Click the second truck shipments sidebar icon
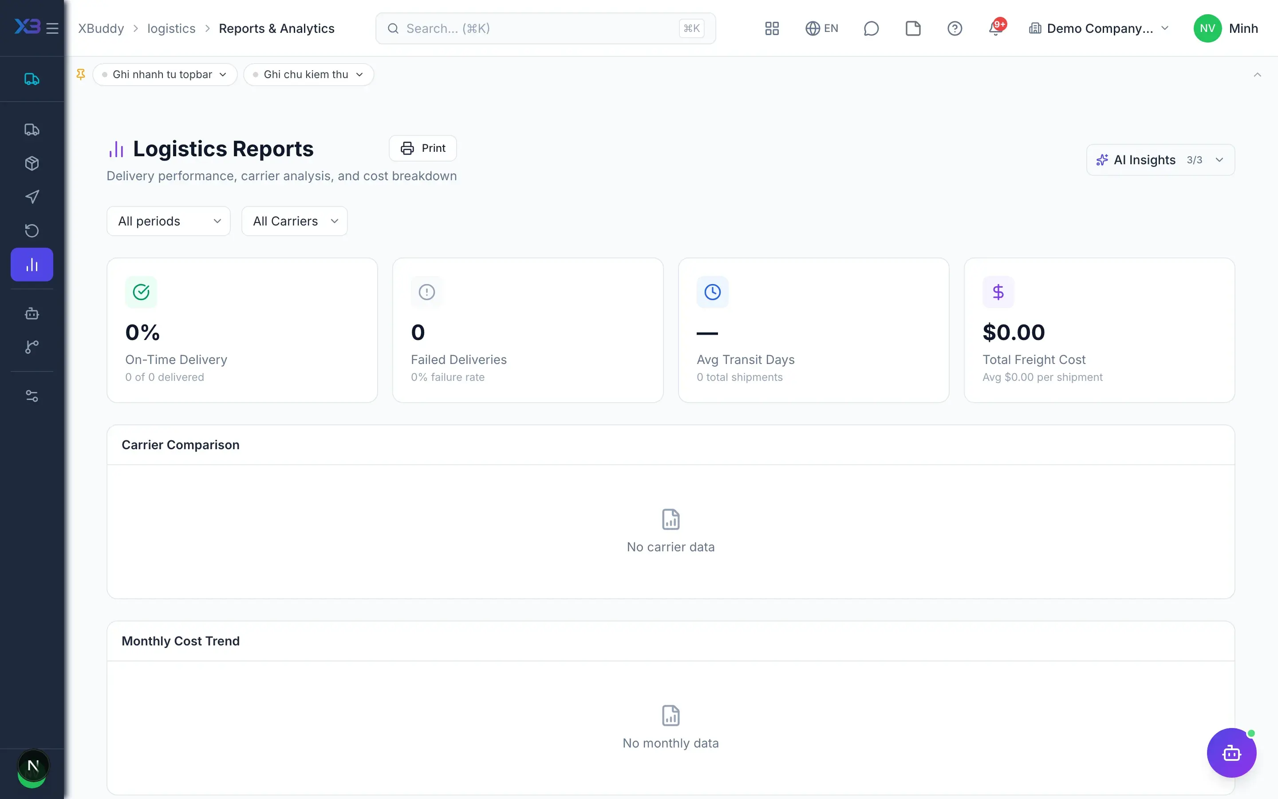Image resolution: width=1278 pixels, height=799 pixels. coord(32,130)
